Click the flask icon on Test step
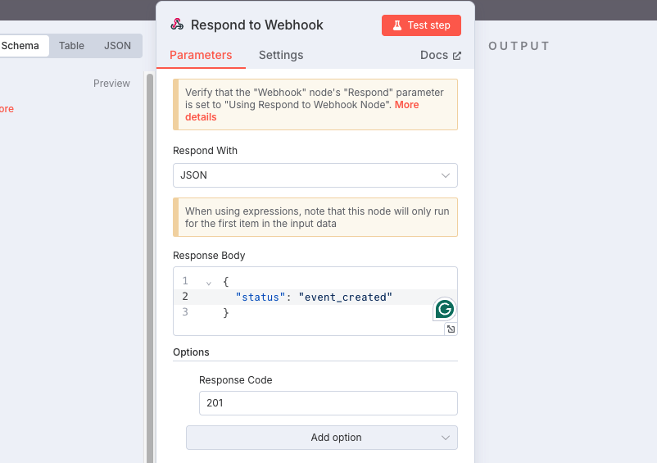Screen dimensions: 657x463 tap(396, 25)
